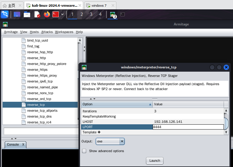Select the reverse_ipv6_tcp payload
233x167 pixels.
click(40, 81)
